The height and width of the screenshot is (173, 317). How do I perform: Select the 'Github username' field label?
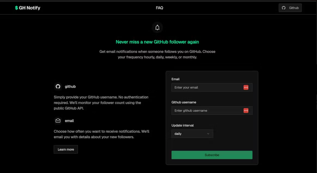tap(184, 102)
